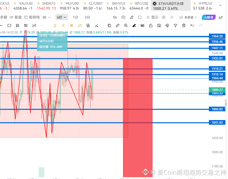Expand the right side panel arrow handle
This screenshot has height=179, width=228.
point(226,104)
